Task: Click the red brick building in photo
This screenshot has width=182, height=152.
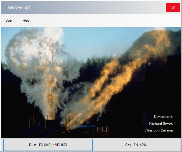Action: pyautogui.click(x=103, y=131)
